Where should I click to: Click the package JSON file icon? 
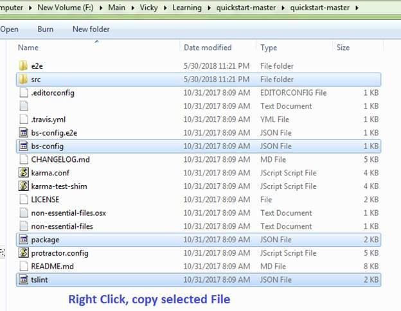24,240
